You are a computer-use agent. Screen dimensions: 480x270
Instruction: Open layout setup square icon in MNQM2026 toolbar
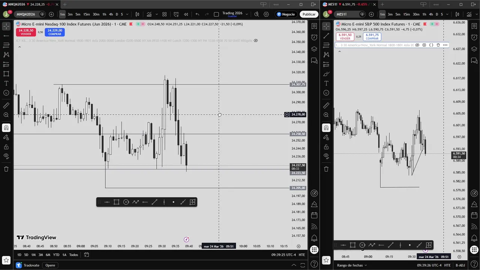(216, 14)
